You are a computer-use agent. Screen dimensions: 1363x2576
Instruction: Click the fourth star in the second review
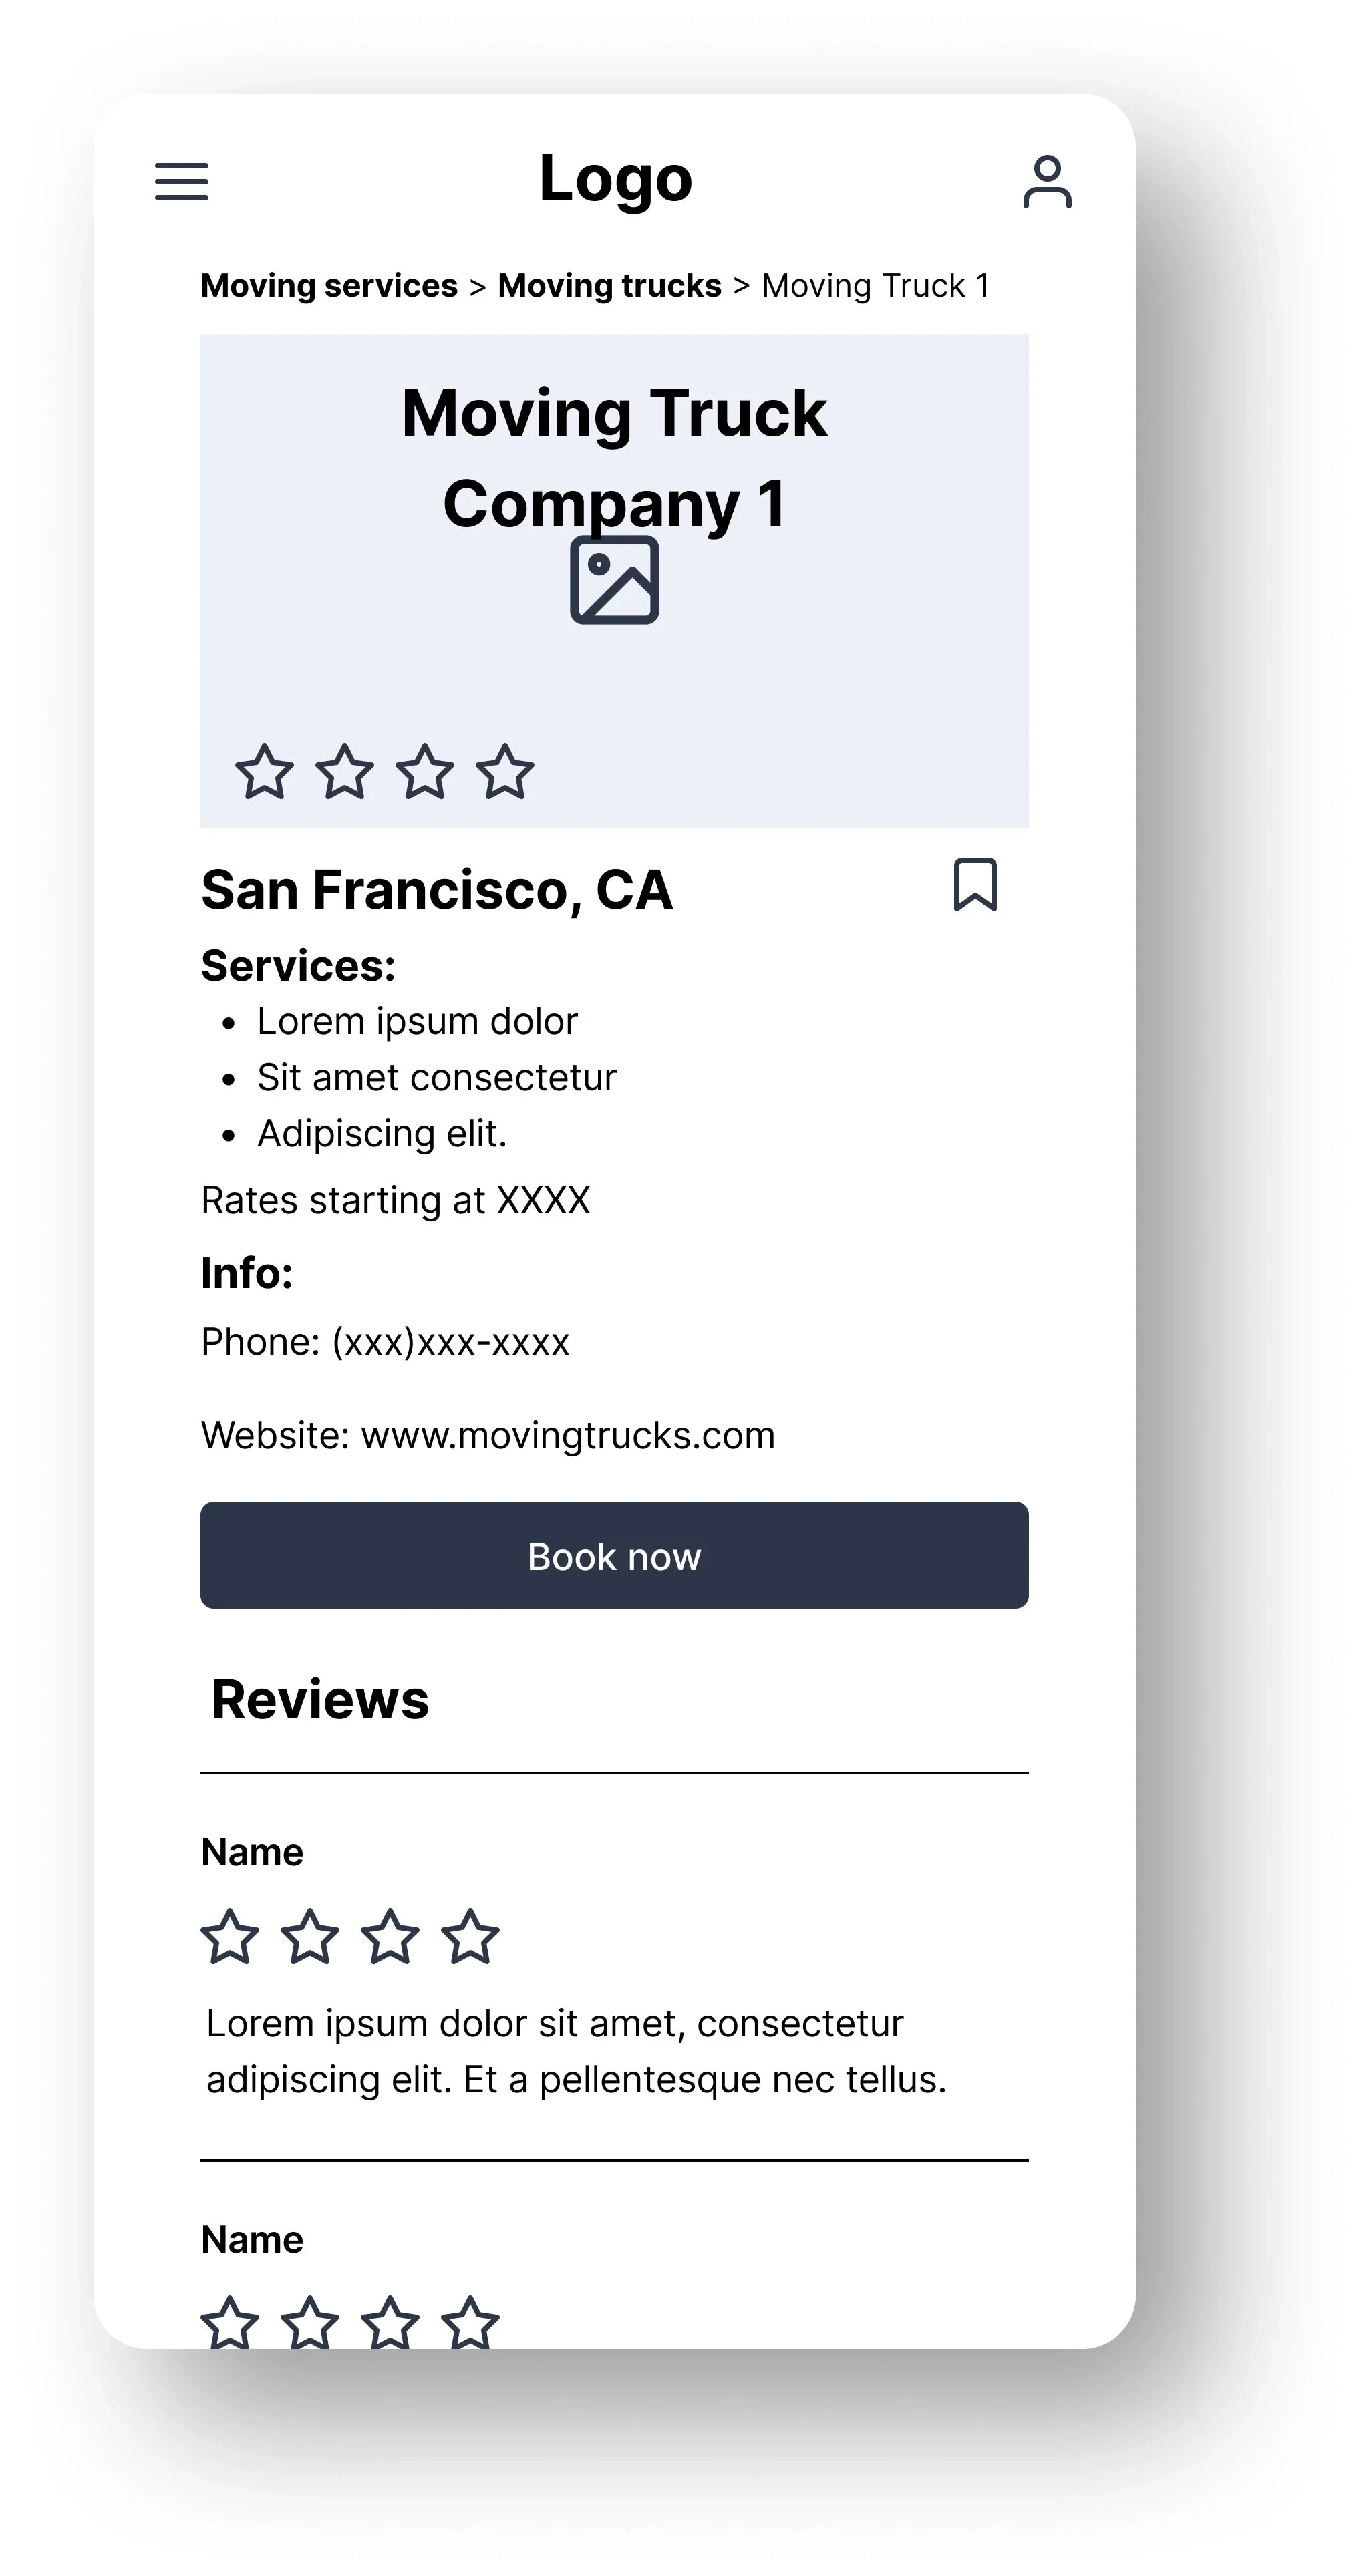click(470, 2322)
